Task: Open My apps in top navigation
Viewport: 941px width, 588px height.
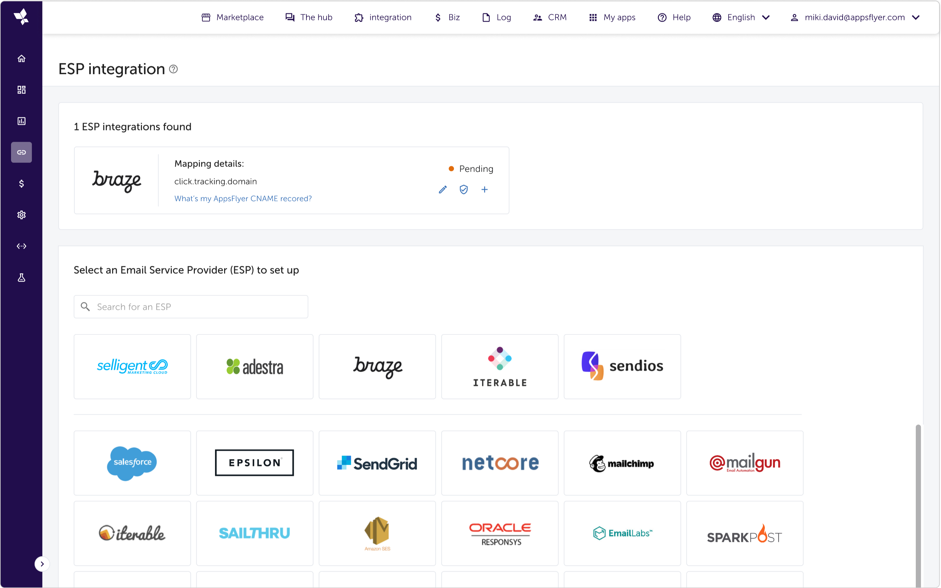Action: click(612, 18)
